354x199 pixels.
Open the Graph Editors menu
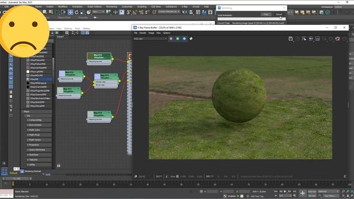[x=95, y=7]
